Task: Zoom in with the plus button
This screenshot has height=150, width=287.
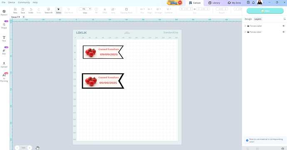Action: pyautogui.click(x=30, y=147)
